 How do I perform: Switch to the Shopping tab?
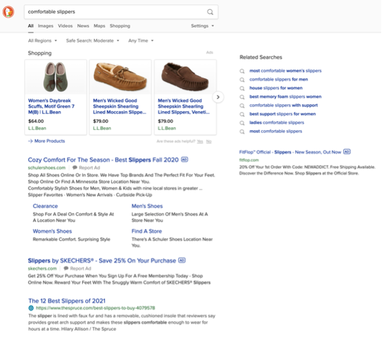(x=120, y=26)
